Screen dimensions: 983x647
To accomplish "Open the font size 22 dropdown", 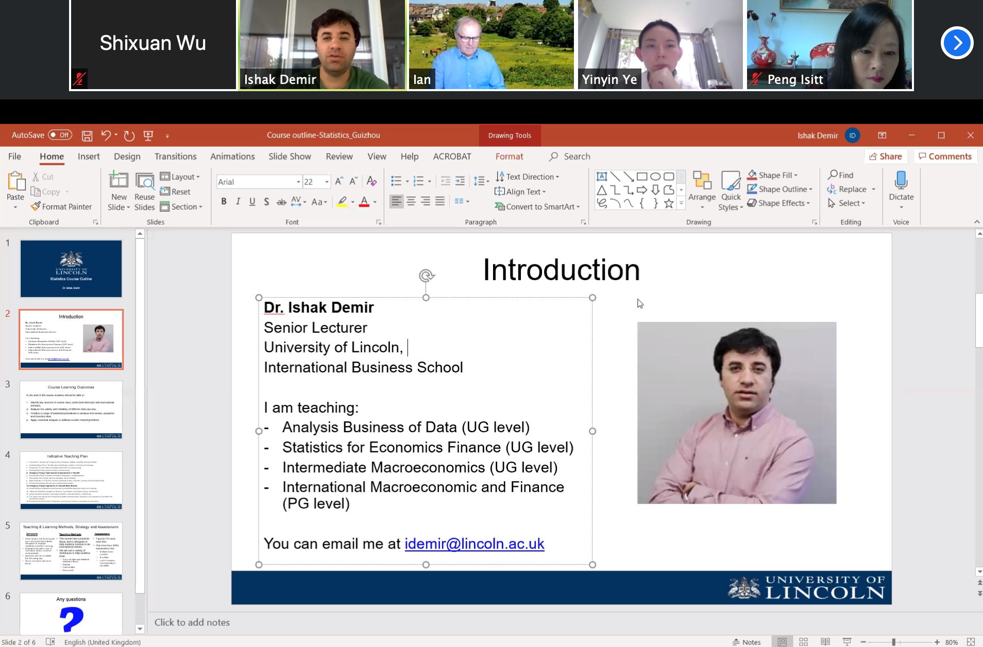I will (x=327, y=182).
